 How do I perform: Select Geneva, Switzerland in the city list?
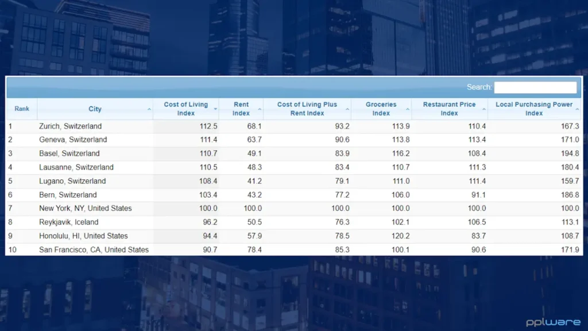[73, 140]
